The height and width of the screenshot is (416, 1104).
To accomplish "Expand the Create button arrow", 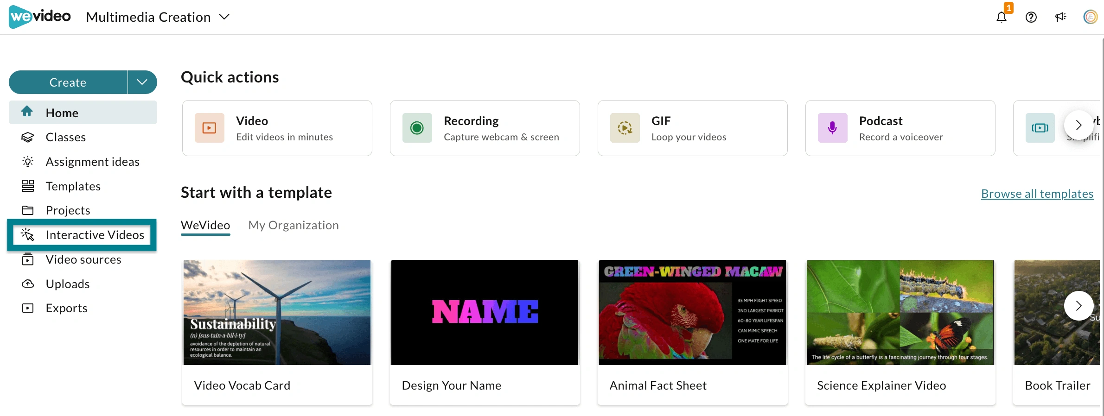I will click(142, 82).
